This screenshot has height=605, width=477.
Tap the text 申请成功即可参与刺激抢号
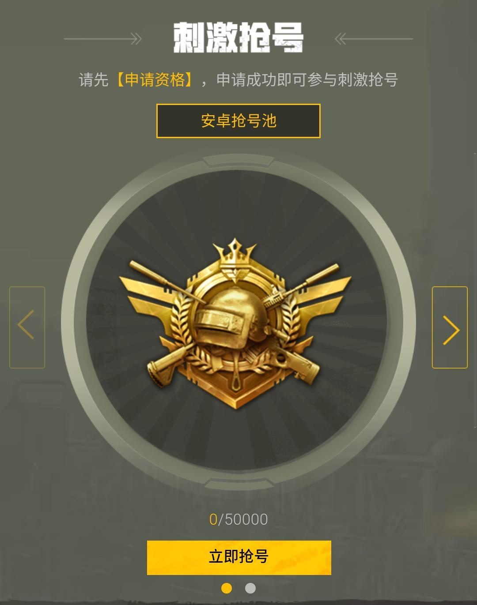(307, 80)
